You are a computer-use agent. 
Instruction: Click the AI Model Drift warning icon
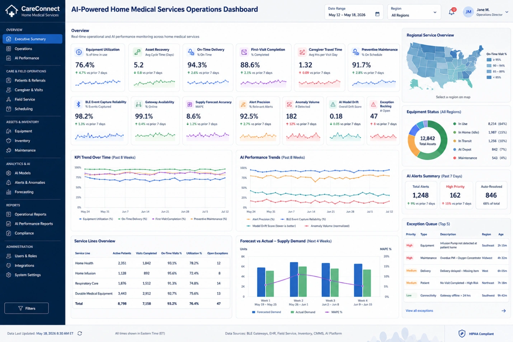pyautogui.click(x=333, y=104)
